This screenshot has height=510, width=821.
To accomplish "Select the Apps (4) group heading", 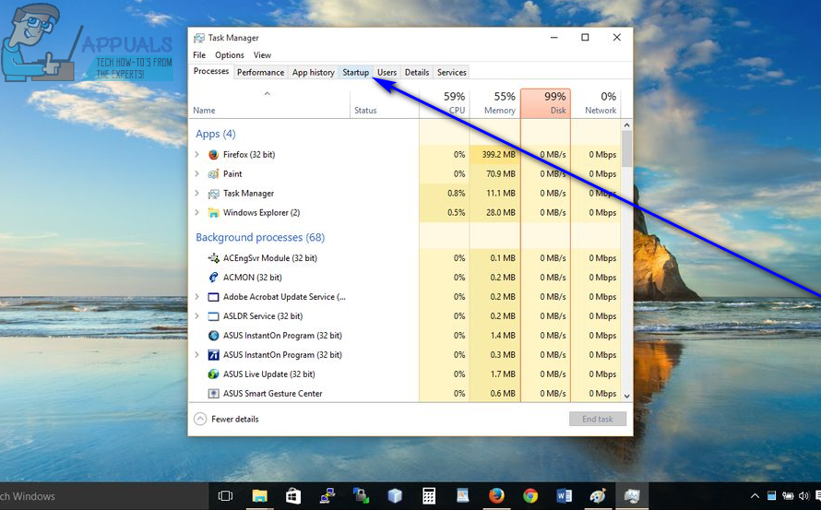I will (x=216, y=134).
